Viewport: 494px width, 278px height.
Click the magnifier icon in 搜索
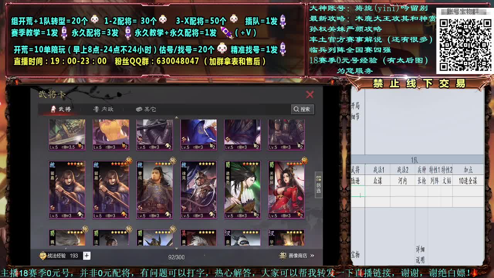tap(296, 109)
